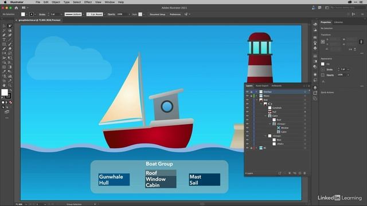The image size is (367, 206).
Task: Delete selection with Layers trash icon
Action: click(304, 173)
